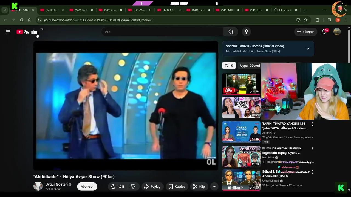Open 'Nurdisina Animeci Kuduruk' video title
Screen dimensions: 351x197
click(x=282, y=150)
